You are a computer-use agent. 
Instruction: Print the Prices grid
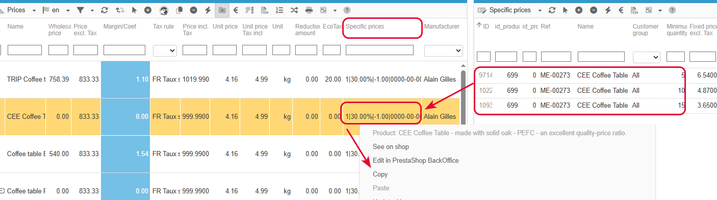(309, 10)
